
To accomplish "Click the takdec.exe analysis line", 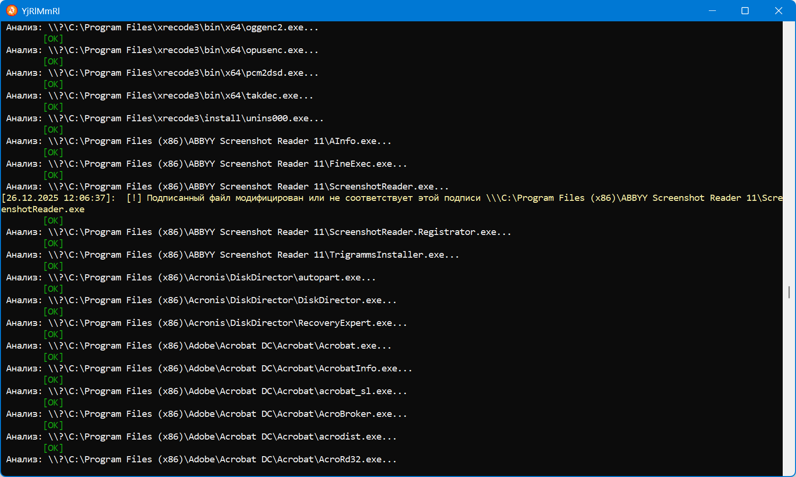I will 159,96.
